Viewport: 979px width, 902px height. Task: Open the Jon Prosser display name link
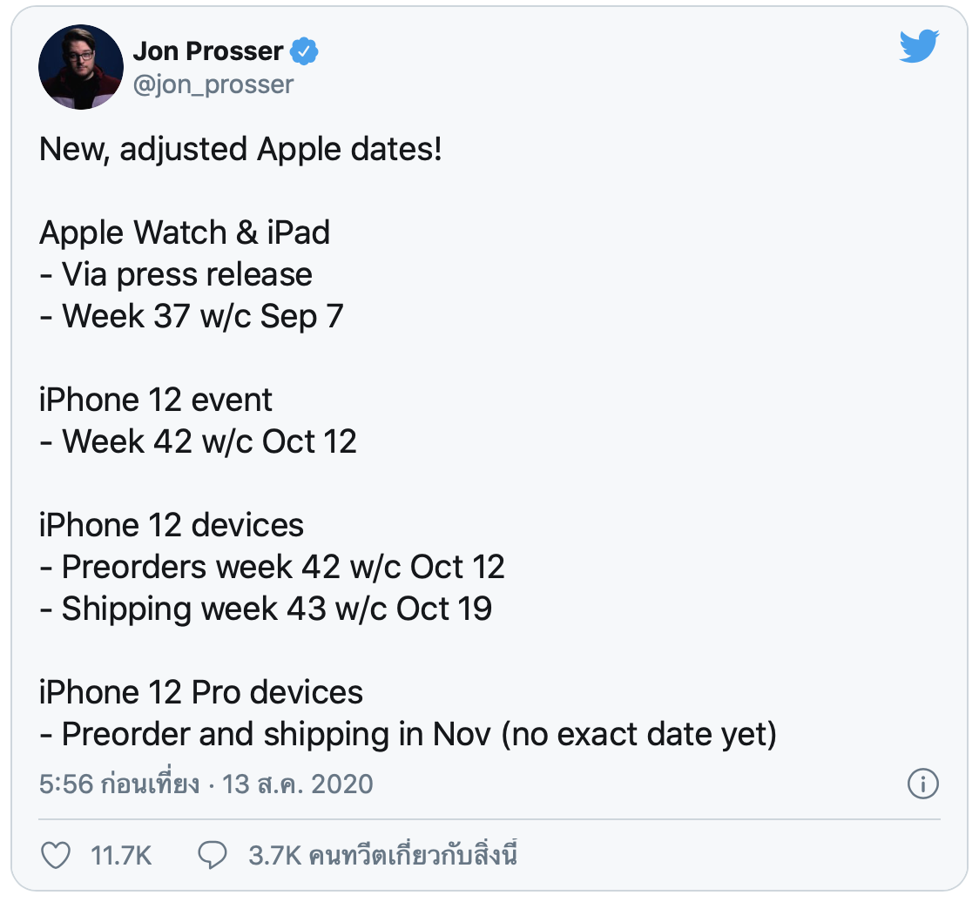click(x=208, y=51)
